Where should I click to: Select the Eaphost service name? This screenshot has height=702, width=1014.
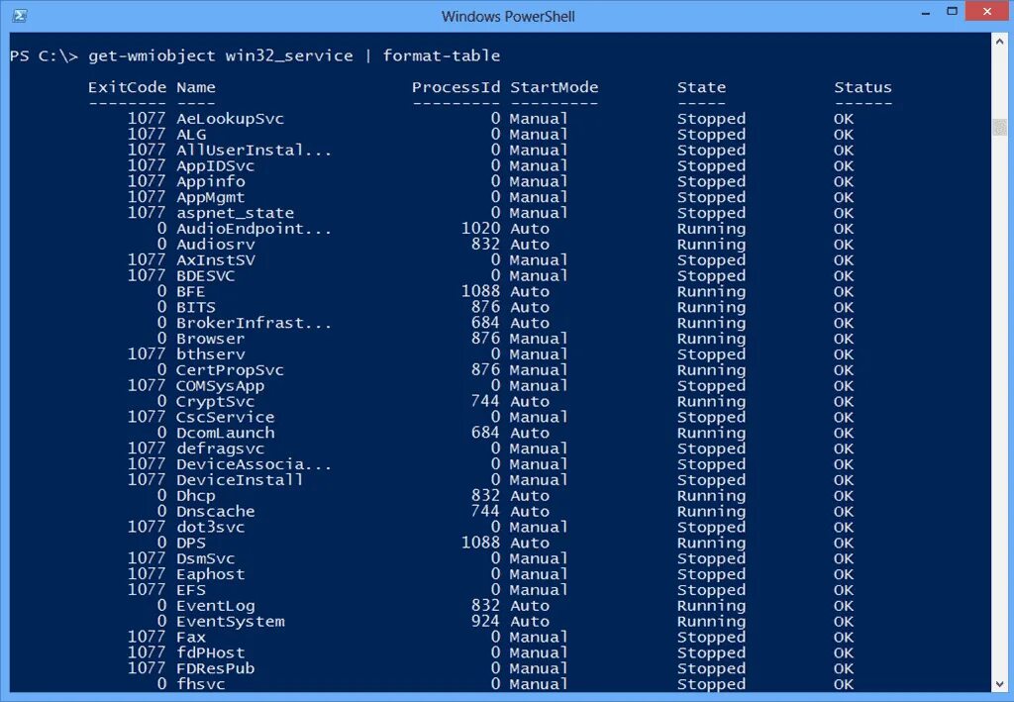click(x=211, y=574)
